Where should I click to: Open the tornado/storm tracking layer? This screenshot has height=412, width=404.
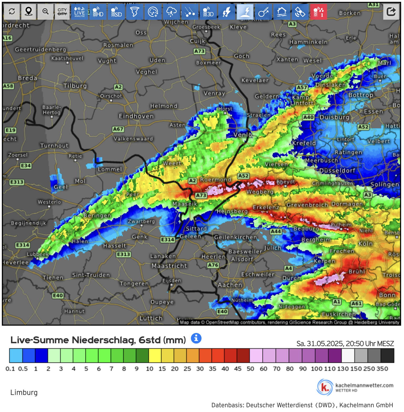click(x=135, y=12)
